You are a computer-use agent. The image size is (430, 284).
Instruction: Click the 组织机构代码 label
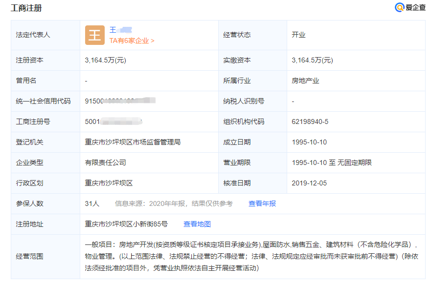click(x=244, y=122)
